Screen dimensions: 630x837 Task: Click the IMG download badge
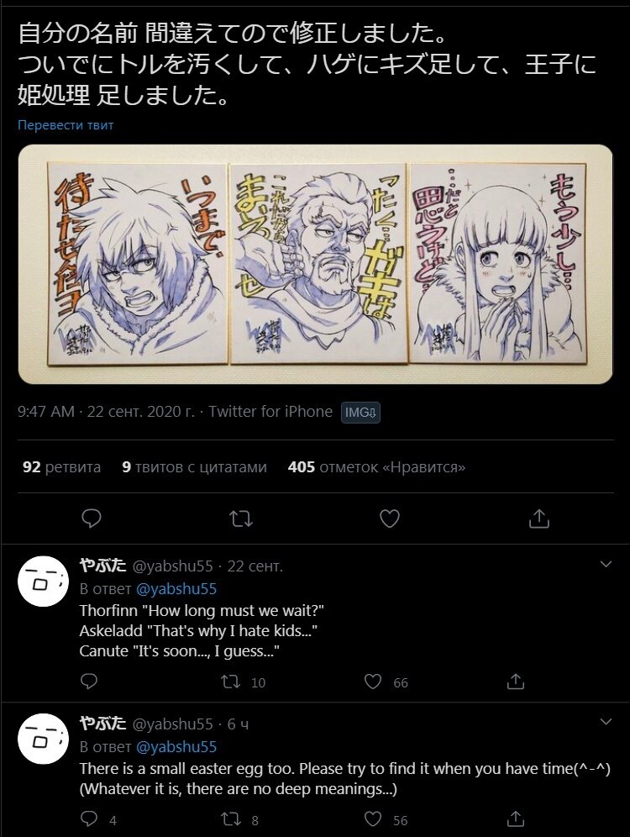click(360, 412)
